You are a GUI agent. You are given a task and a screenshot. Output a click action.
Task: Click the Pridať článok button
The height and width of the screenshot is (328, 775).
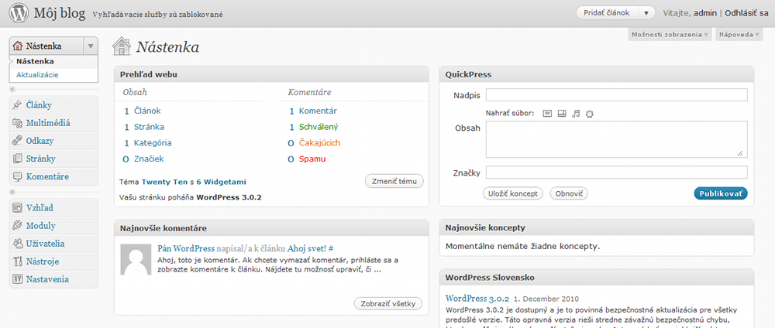(607, 13)
